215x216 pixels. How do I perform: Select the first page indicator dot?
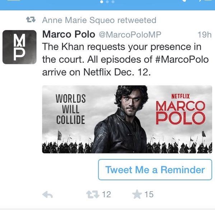(x=102, y=2)
